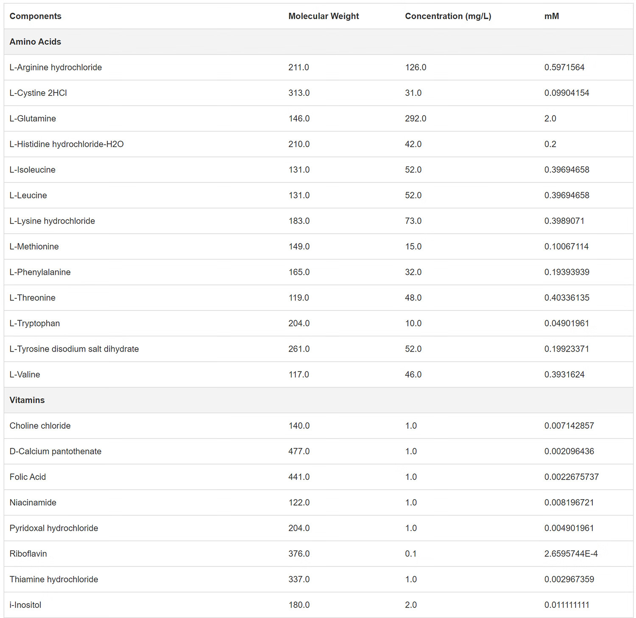Click the L-Histidine hydrochloride-H2O entry
Screen dimensions: 636x618
[x=67, y=144]
